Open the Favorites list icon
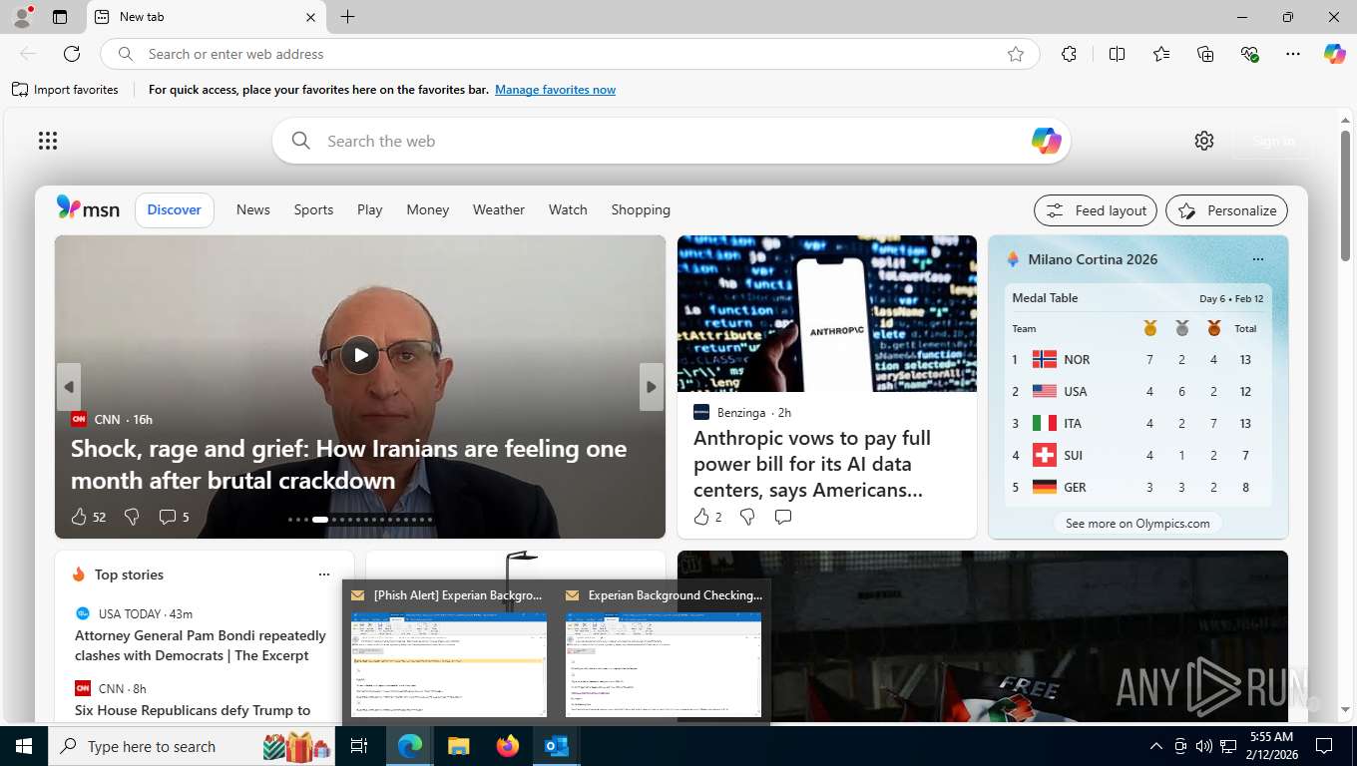Viewport: 1357px width, 766px height. pyautogui.click(x=1161, y=54)
